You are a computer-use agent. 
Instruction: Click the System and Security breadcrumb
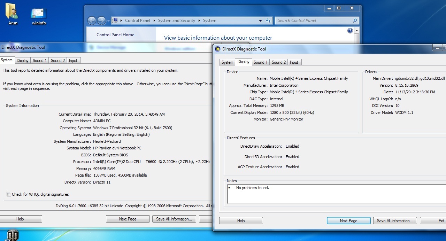(x=176, y=21)
